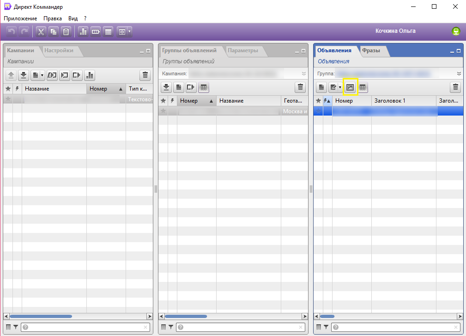Create a new ad group with document icon
Image resolution: width=466 pixels, height=336 pixels.
coord(179,87)
